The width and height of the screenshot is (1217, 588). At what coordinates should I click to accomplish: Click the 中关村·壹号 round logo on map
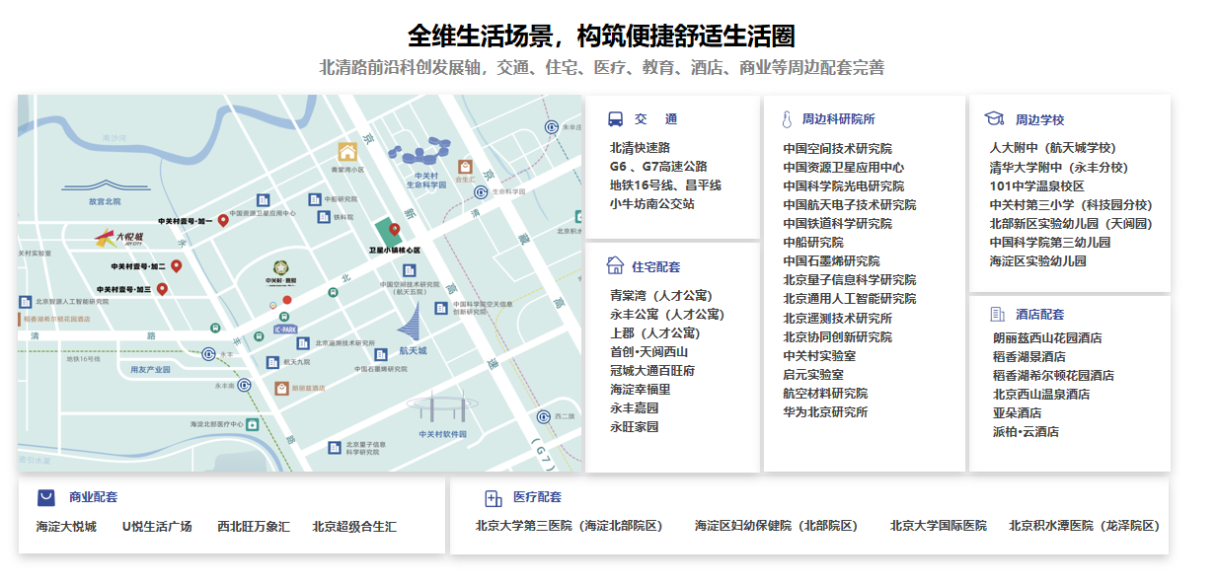click(281, 267)
